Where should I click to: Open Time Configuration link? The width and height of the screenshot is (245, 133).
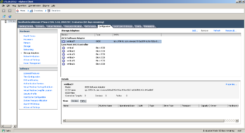(32, 77)
